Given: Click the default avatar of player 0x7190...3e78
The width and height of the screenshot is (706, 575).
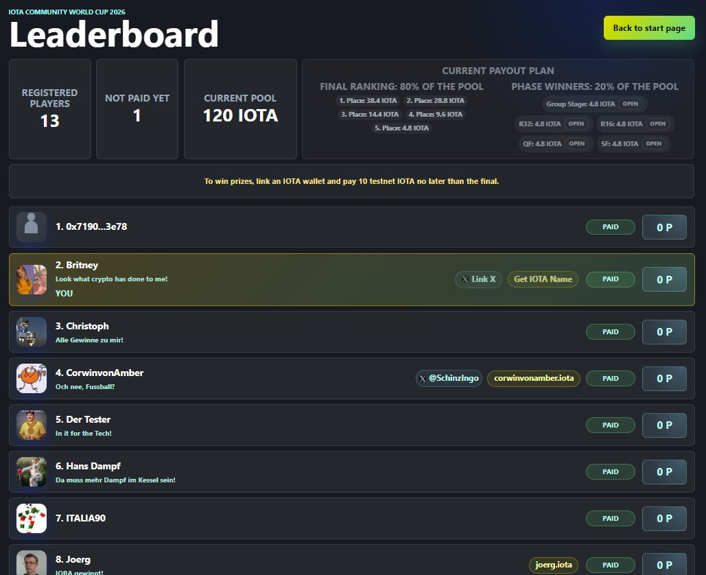Looking at the screenshot, I should [32, 227].
